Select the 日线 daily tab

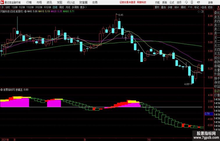[55, 7]
